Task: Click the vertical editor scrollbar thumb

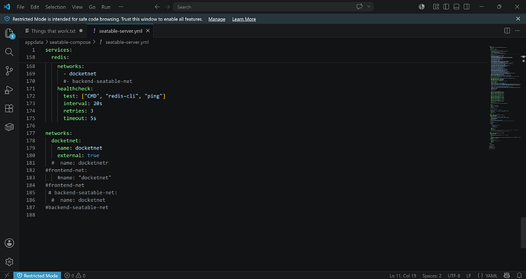Action: coord(523,232)
